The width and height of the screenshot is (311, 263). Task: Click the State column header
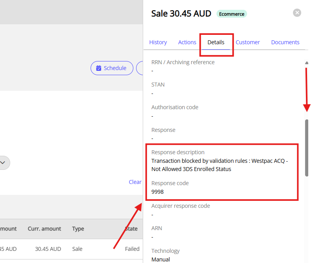click(x=131, y=229)
